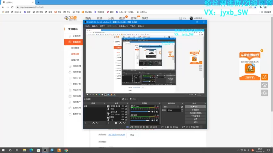The width and height of the screenshot is (273, 153).
Task: Move scene down in OBS scenes panel
Action: (x=97, y=123)
